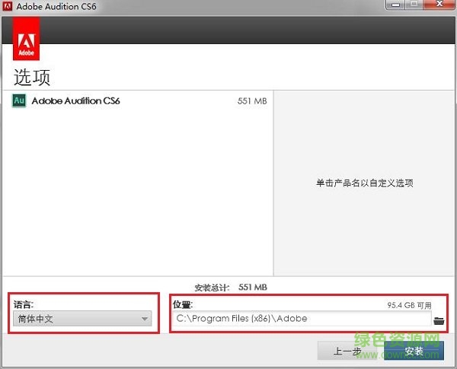Click the 单击产品名以自定义选项 hint text
The image size is (457, 369).
click(x=365, y=183)
